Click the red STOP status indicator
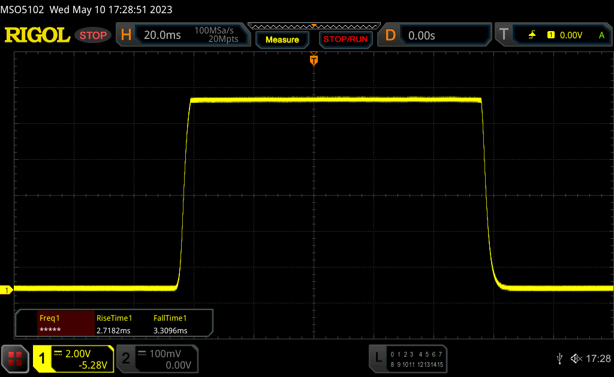 (x=93, y=35)
